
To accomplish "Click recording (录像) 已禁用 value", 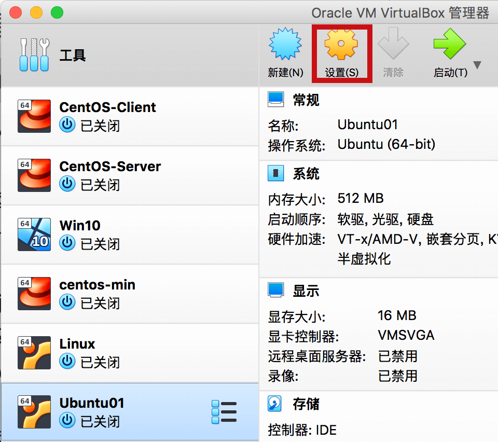I will [x=397, y=376].
